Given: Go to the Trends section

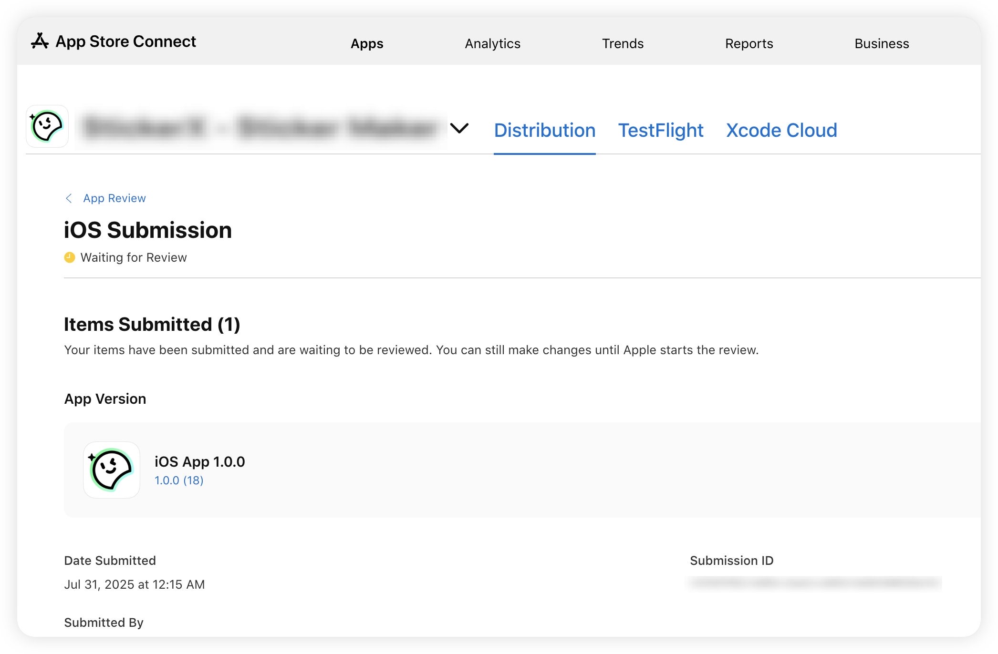Looking at the screenshot, I should tap(623, 43).
